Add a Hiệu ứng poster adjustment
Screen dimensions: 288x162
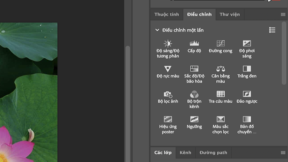coord(168,119)
